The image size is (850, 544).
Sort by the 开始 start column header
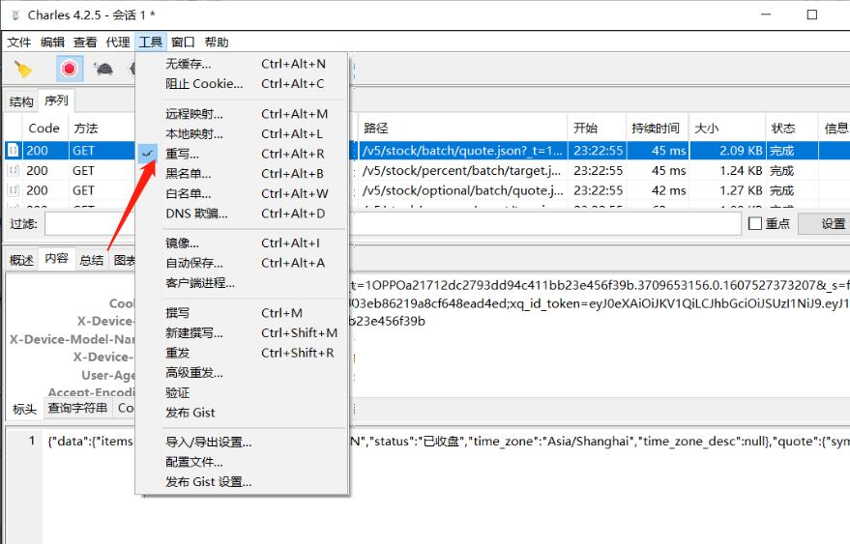pos(597,129)
